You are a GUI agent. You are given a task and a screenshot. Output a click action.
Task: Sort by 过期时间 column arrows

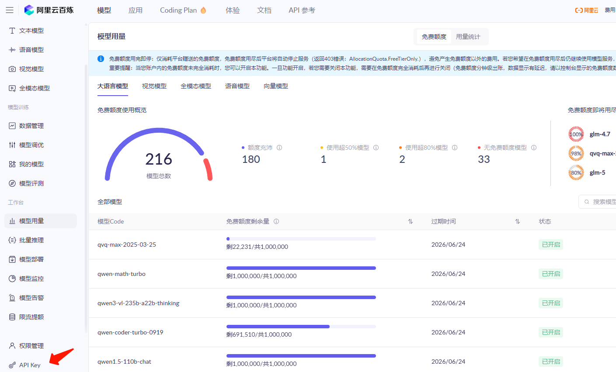518,221
